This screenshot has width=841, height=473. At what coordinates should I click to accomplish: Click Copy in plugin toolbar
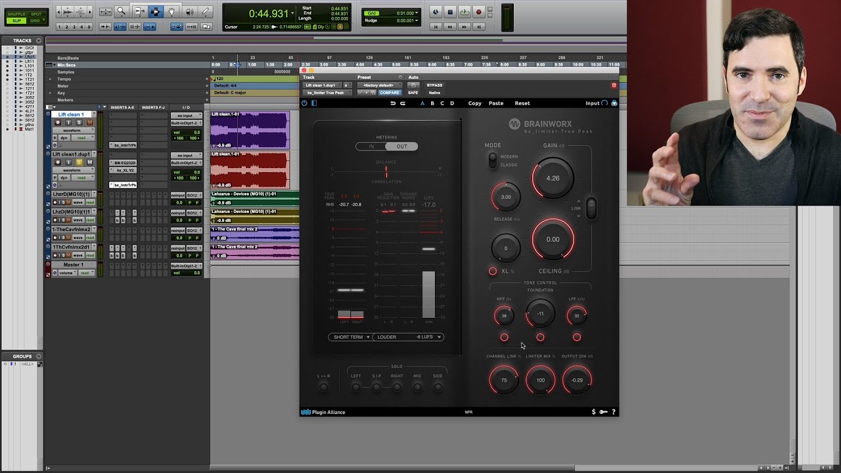[x=475, y=103]
